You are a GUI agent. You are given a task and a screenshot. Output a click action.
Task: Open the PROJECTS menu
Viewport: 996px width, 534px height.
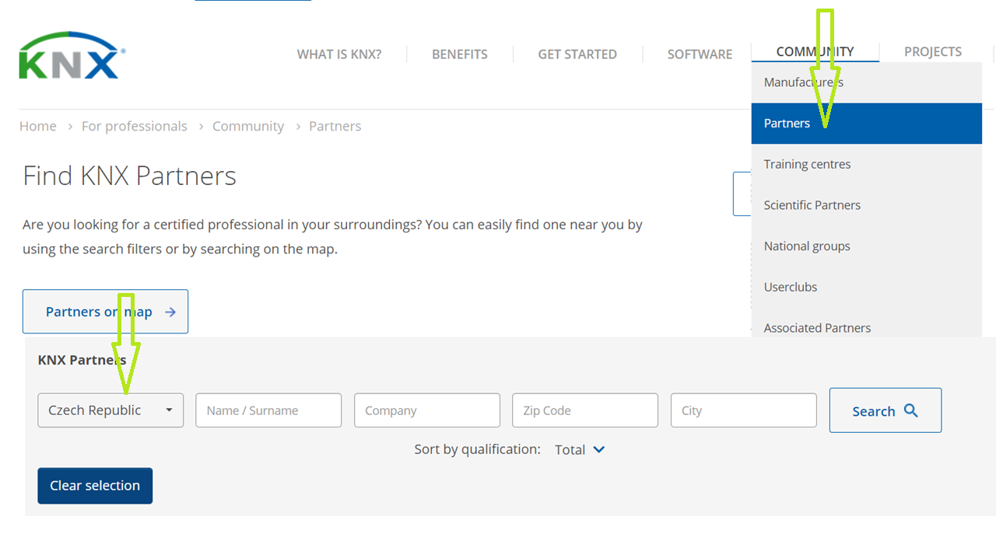tap(933, 51)
